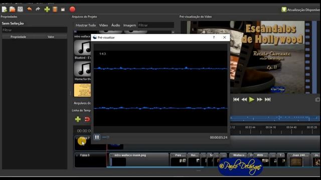Focus the Propriedades Filtrar input field
This screenshot has height=180, width=321.
tap(35, 30)
